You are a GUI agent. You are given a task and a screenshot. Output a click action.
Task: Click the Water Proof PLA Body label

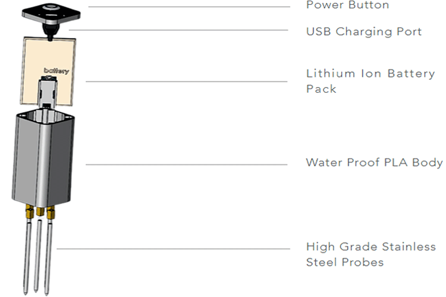(374, 162)
